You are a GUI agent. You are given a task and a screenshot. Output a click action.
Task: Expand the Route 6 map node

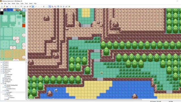pos(1,66)
